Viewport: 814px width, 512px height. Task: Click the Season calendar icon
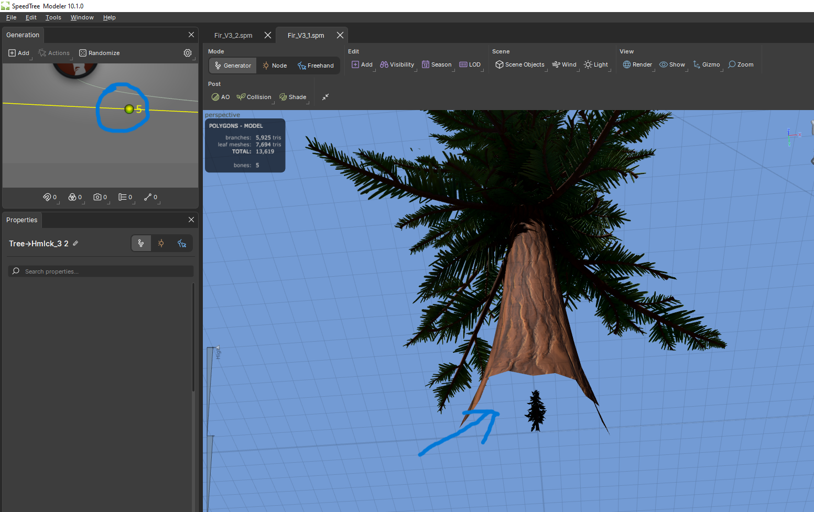pyautogui.click(x=426, y=64)
